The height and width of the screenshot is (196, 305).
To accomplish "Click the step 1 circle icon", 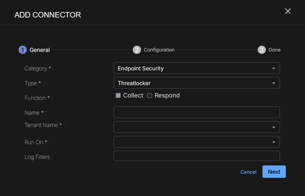I will pyautogui.click(x=22, y=50).
